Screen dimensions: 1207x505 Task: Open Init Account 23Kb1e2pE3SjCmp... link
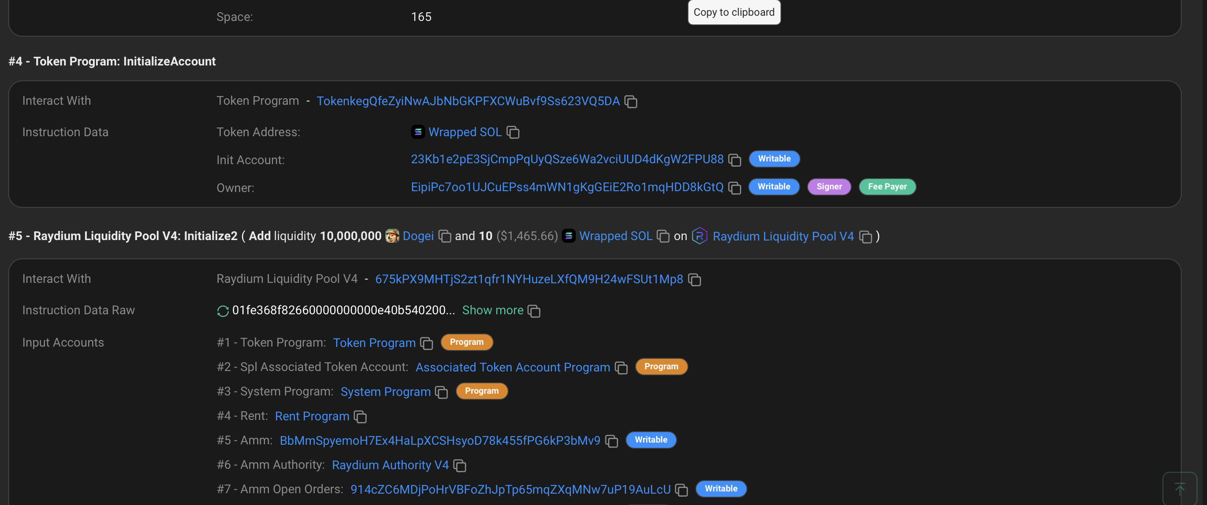[567, 159]
